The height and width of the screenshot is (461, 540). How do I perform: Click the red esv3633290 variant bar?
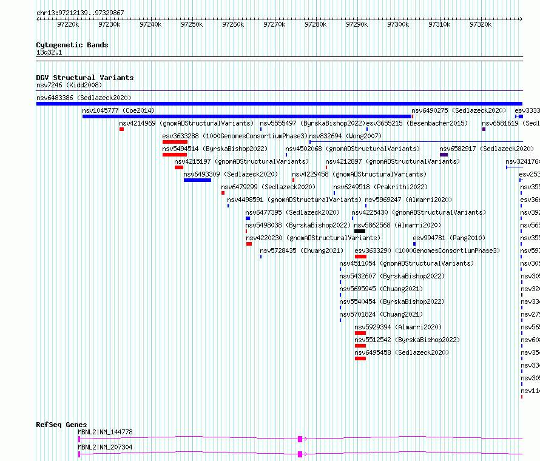(360, 257)
